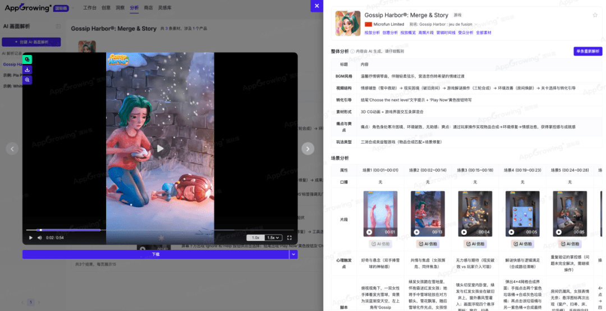Close the detail panel with the X button
This screenshot has height=311, width=606.
[x=317, y=6]
